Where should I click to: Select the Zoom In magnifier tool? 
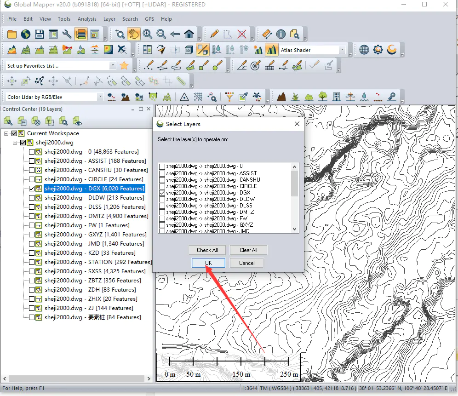pyautogui.click(x=148, y=34)
